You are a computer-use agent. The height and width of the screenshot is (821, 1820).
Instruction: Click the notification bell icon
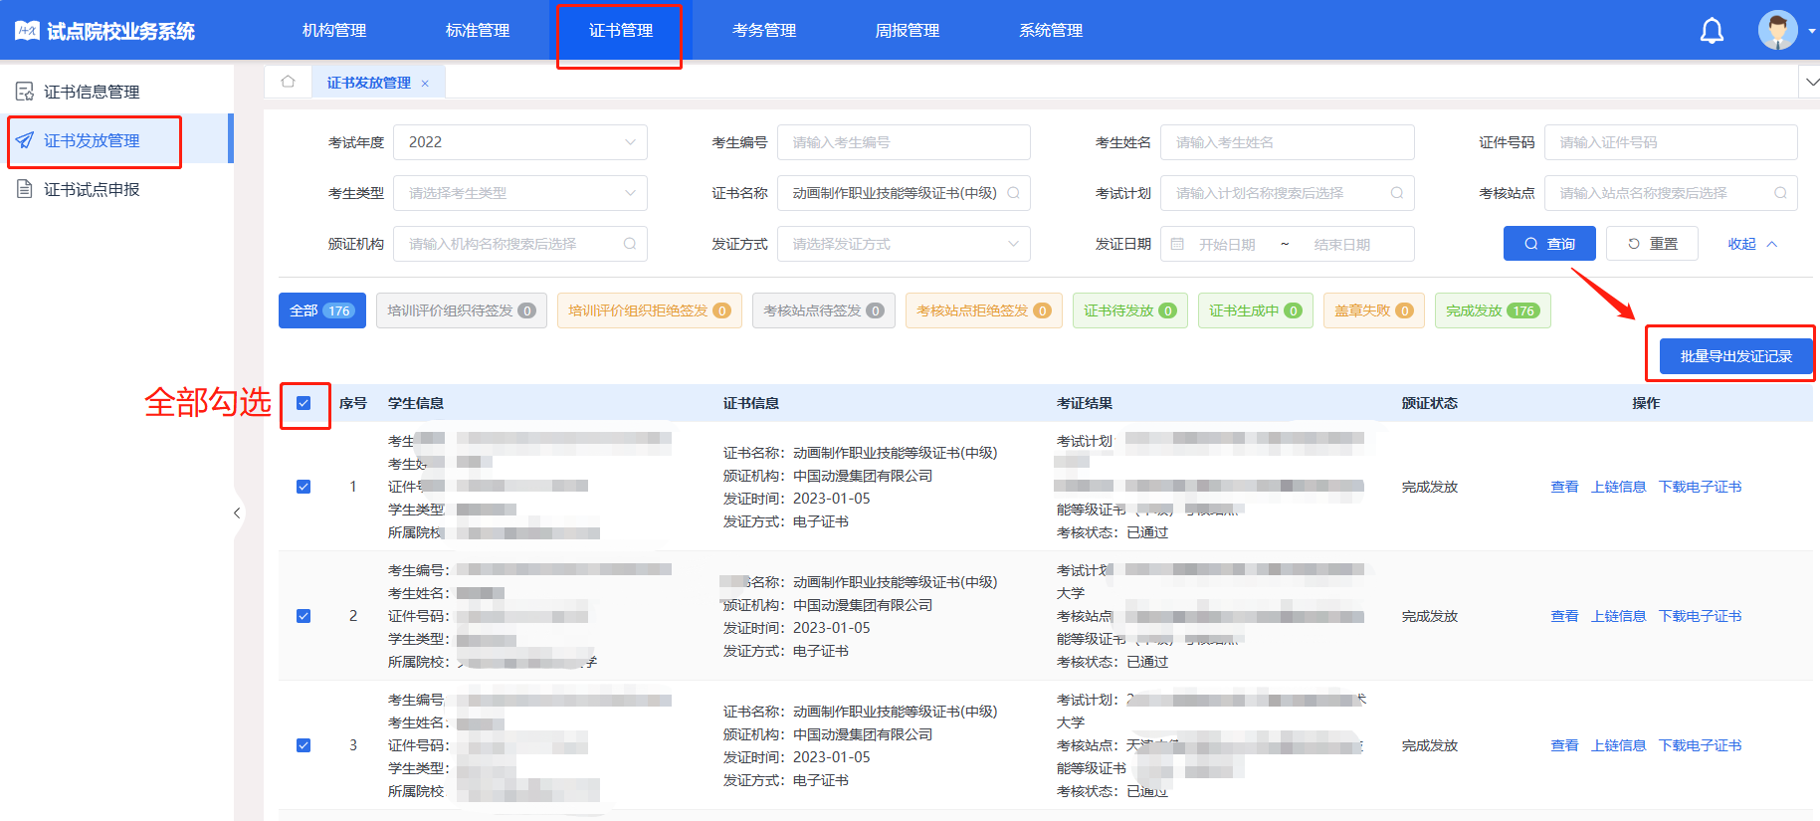point(1712,31)
